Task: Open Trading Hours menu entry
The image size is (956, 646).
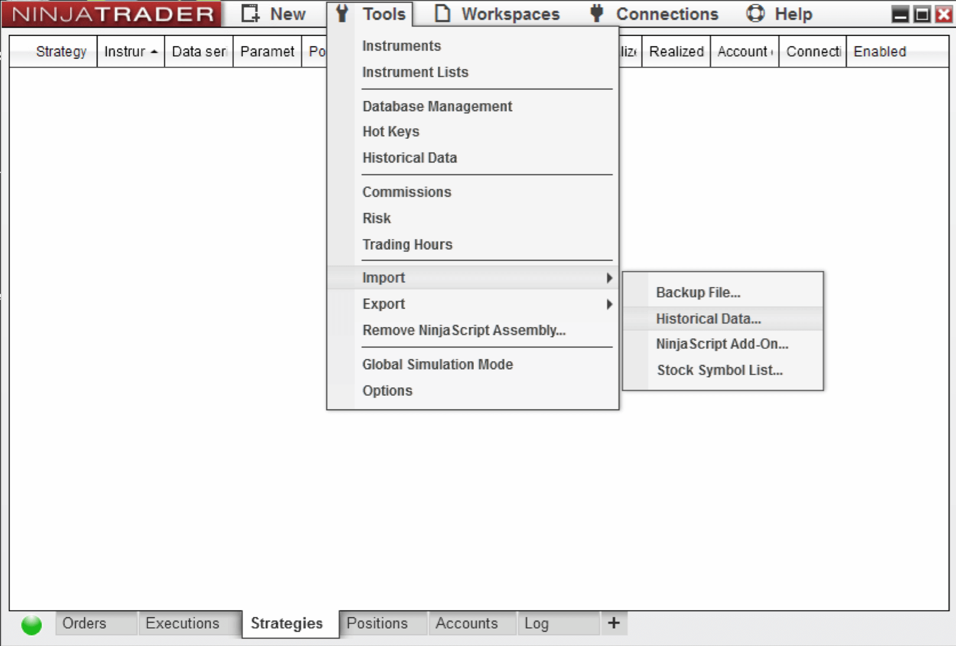Action: 407,244
